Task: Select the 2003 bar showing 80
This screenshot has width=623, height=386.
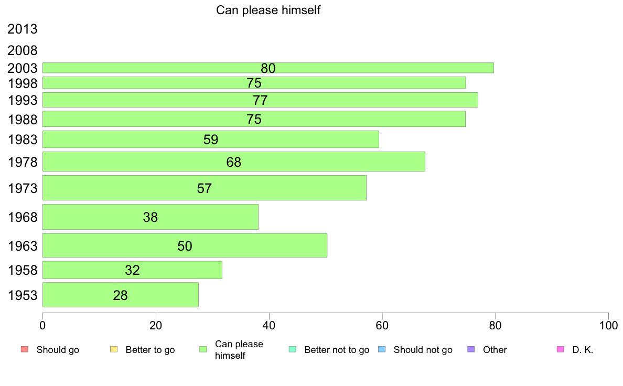Action: 268,68
